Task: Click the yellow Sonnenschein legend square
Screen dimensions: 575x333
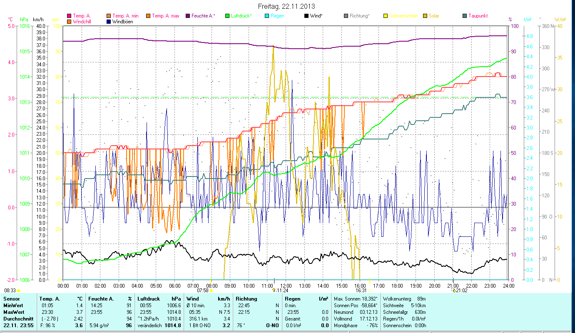Action: pyautogui.click(x=385, y=16)
